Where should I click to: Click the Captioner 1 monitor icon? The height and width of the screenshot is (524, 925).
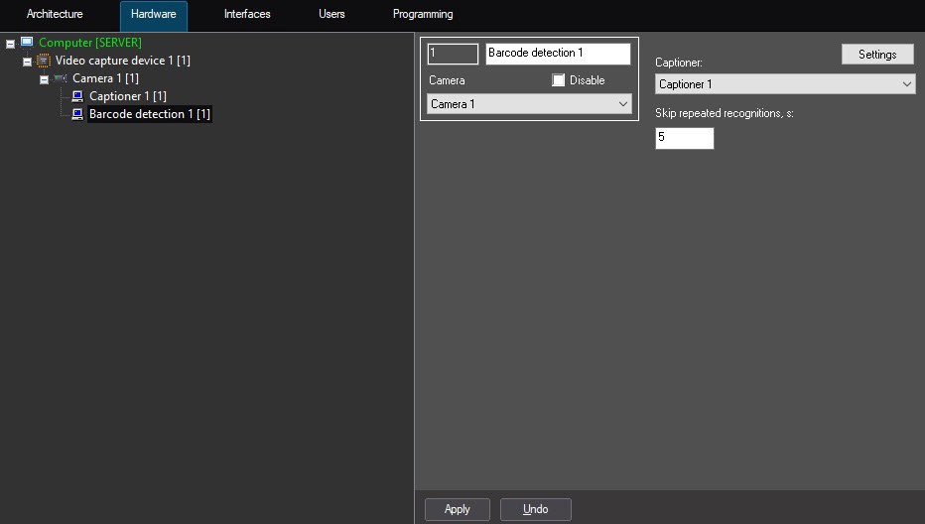[77, 96]
